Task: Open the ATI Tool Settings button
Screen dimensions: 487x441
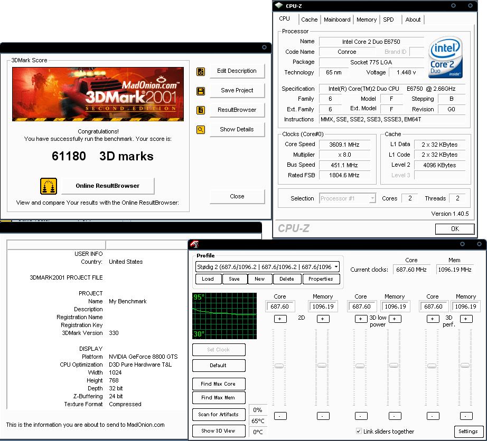Action: (469, 432)
